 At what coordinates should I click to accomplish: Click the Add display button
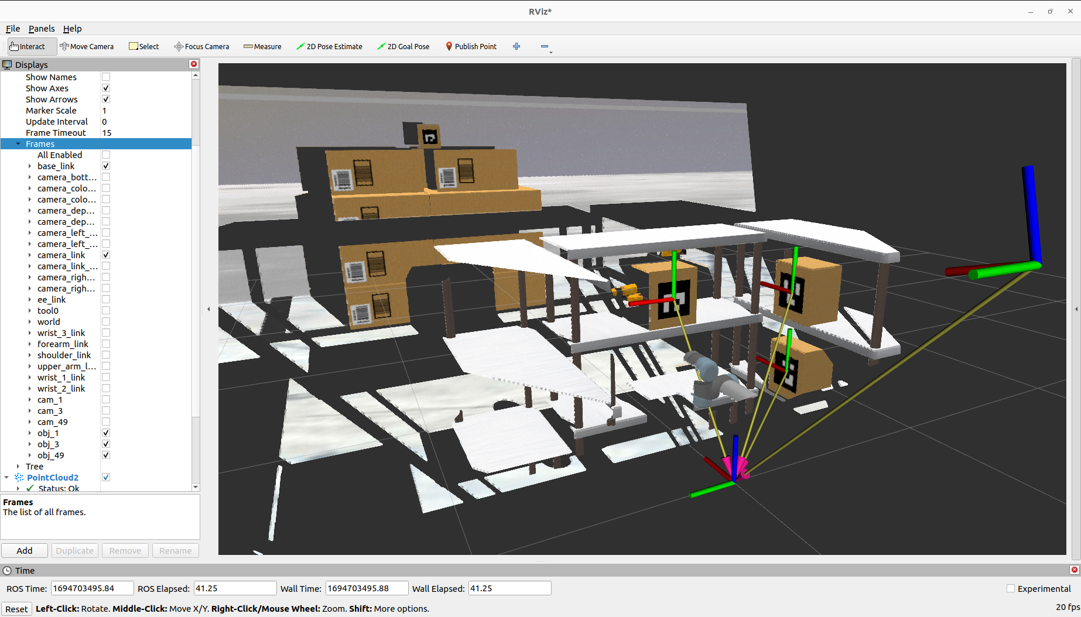(25, 550)
